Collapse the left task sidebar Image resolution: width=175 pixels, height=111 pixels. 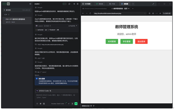click(x=30, y=4)
